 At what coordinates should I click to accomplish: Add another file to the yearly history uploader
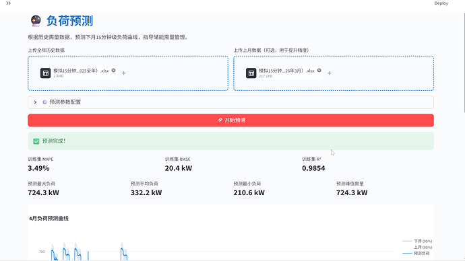[x=124, y=73]
